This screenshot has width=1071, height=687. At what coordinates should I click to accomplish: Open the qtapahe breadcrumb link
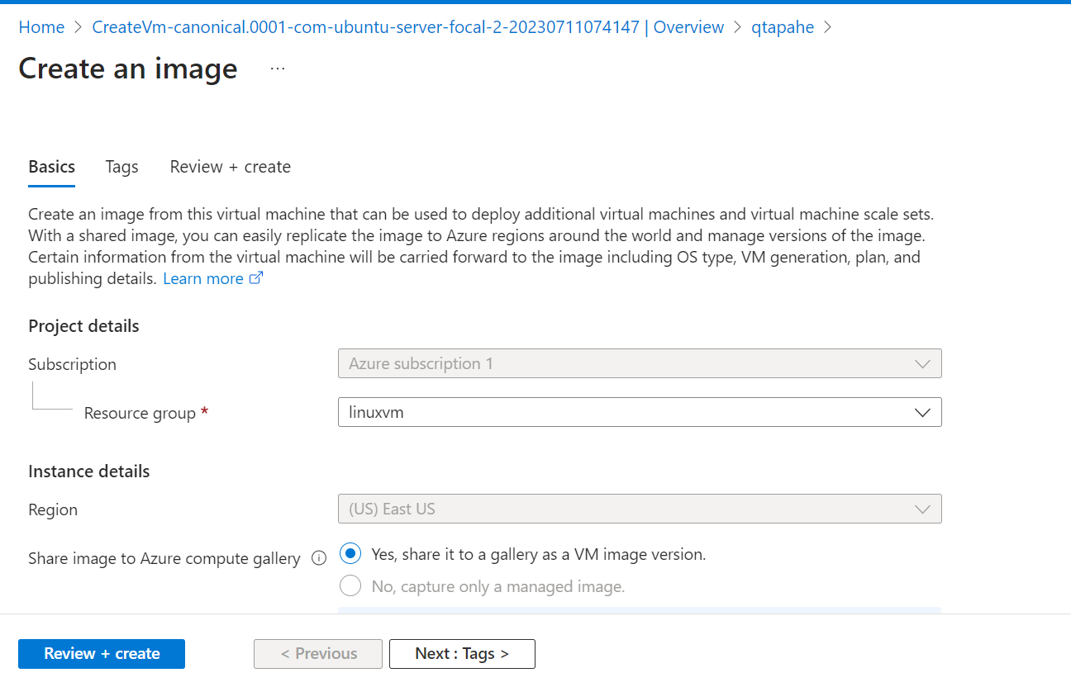pos(783,26)
